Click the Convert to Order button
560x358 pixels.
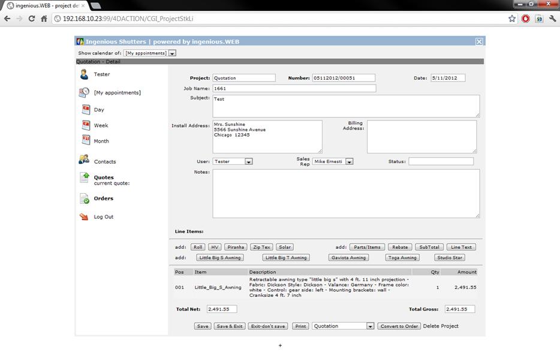[399, 326]
